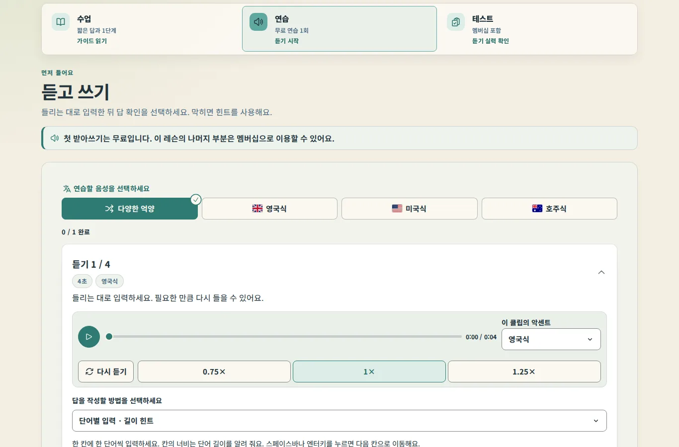Click the 다시 듣기 button
The width and height of the screenshot is (679, 447).
point(106,372)
